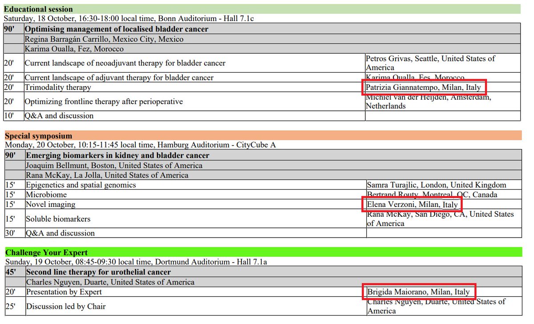The width and height of the screenshot is (534, 324).
Task: Click the 15' cell beside 'Soluble biomarkers'
Action: click(x=14, y=219)
